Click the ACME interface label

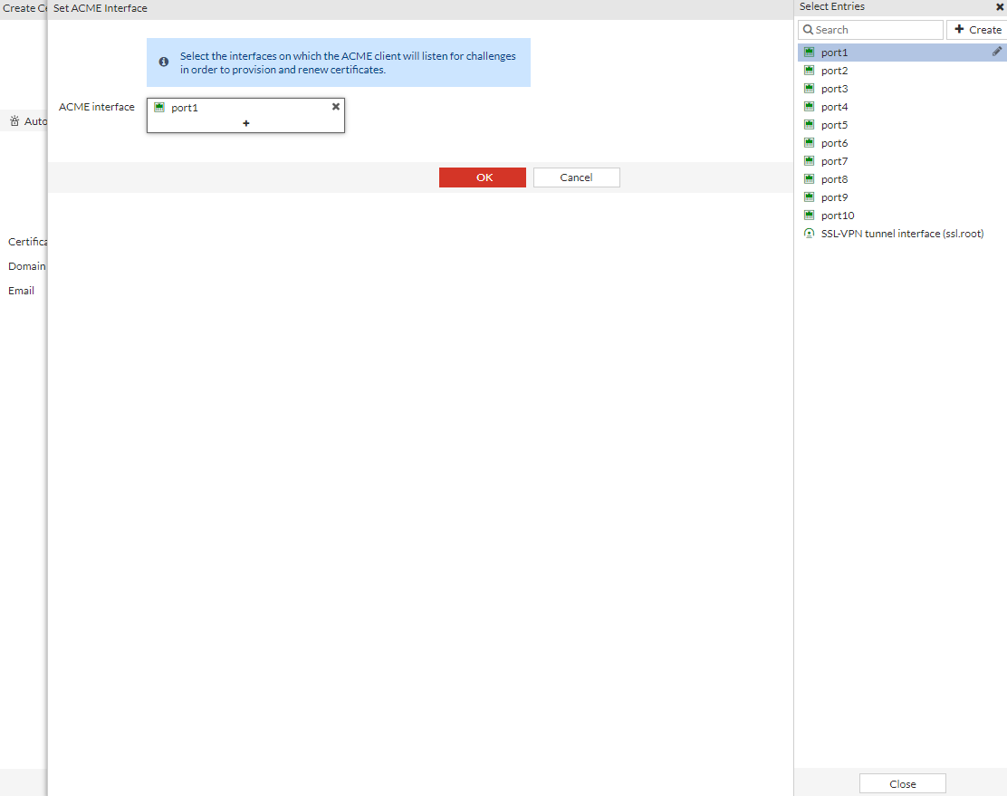(96, 107)
